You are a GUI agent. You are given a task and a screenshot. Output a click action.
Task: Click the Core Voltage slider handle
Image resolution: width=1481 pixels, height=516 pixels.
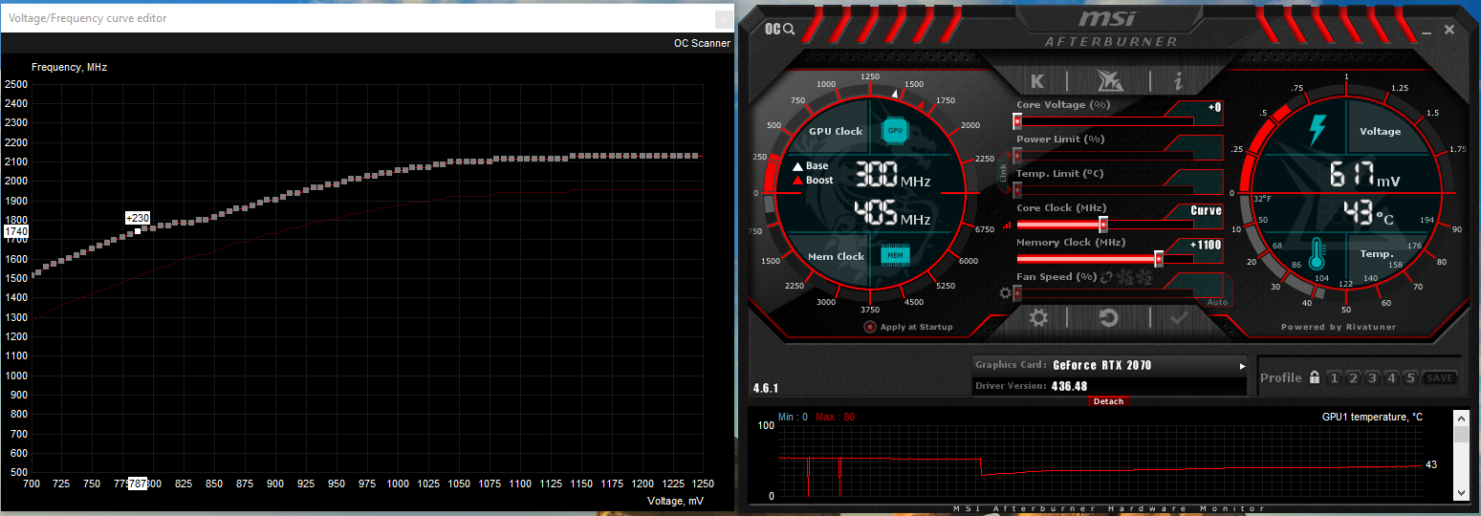pos(1017,121)
